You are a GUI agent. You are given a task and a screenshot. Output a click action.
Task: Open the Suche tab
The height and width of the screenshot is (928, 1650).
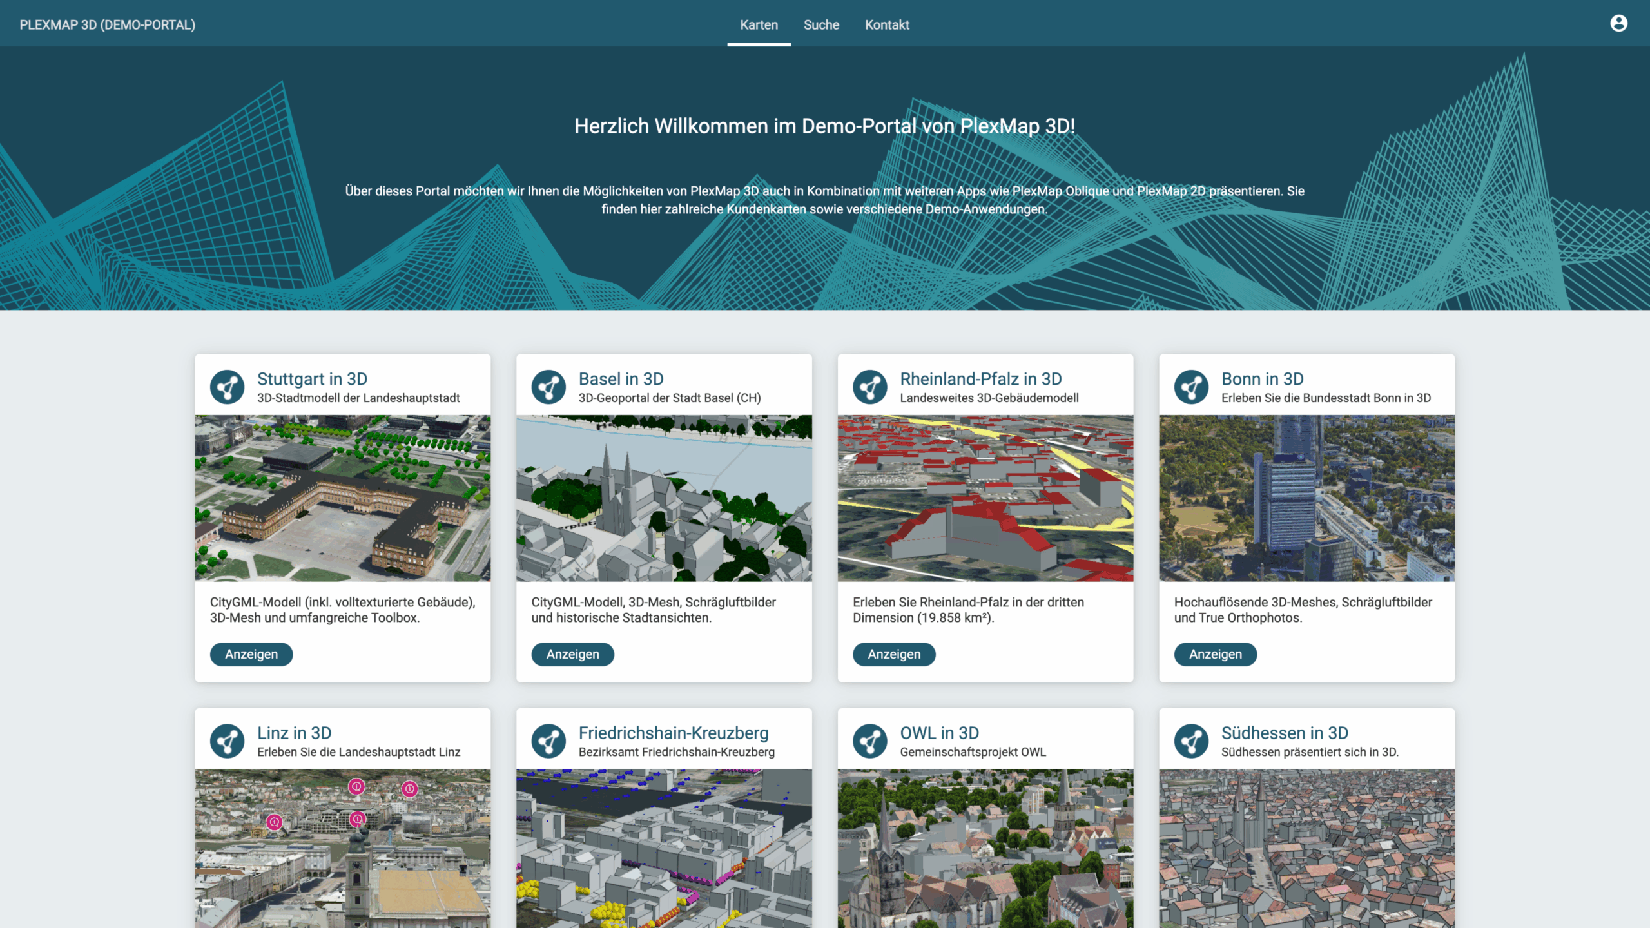pyautogui.click(x=821, y=24)
